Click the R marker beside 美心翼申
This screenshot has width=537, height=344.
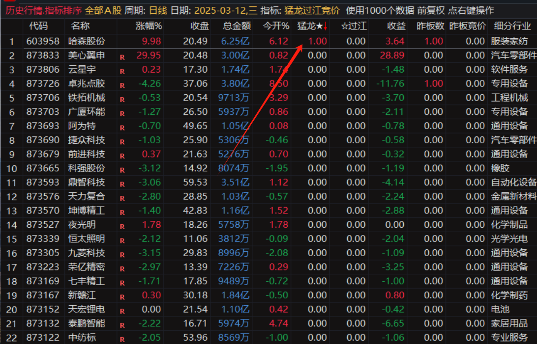point(122,57)
